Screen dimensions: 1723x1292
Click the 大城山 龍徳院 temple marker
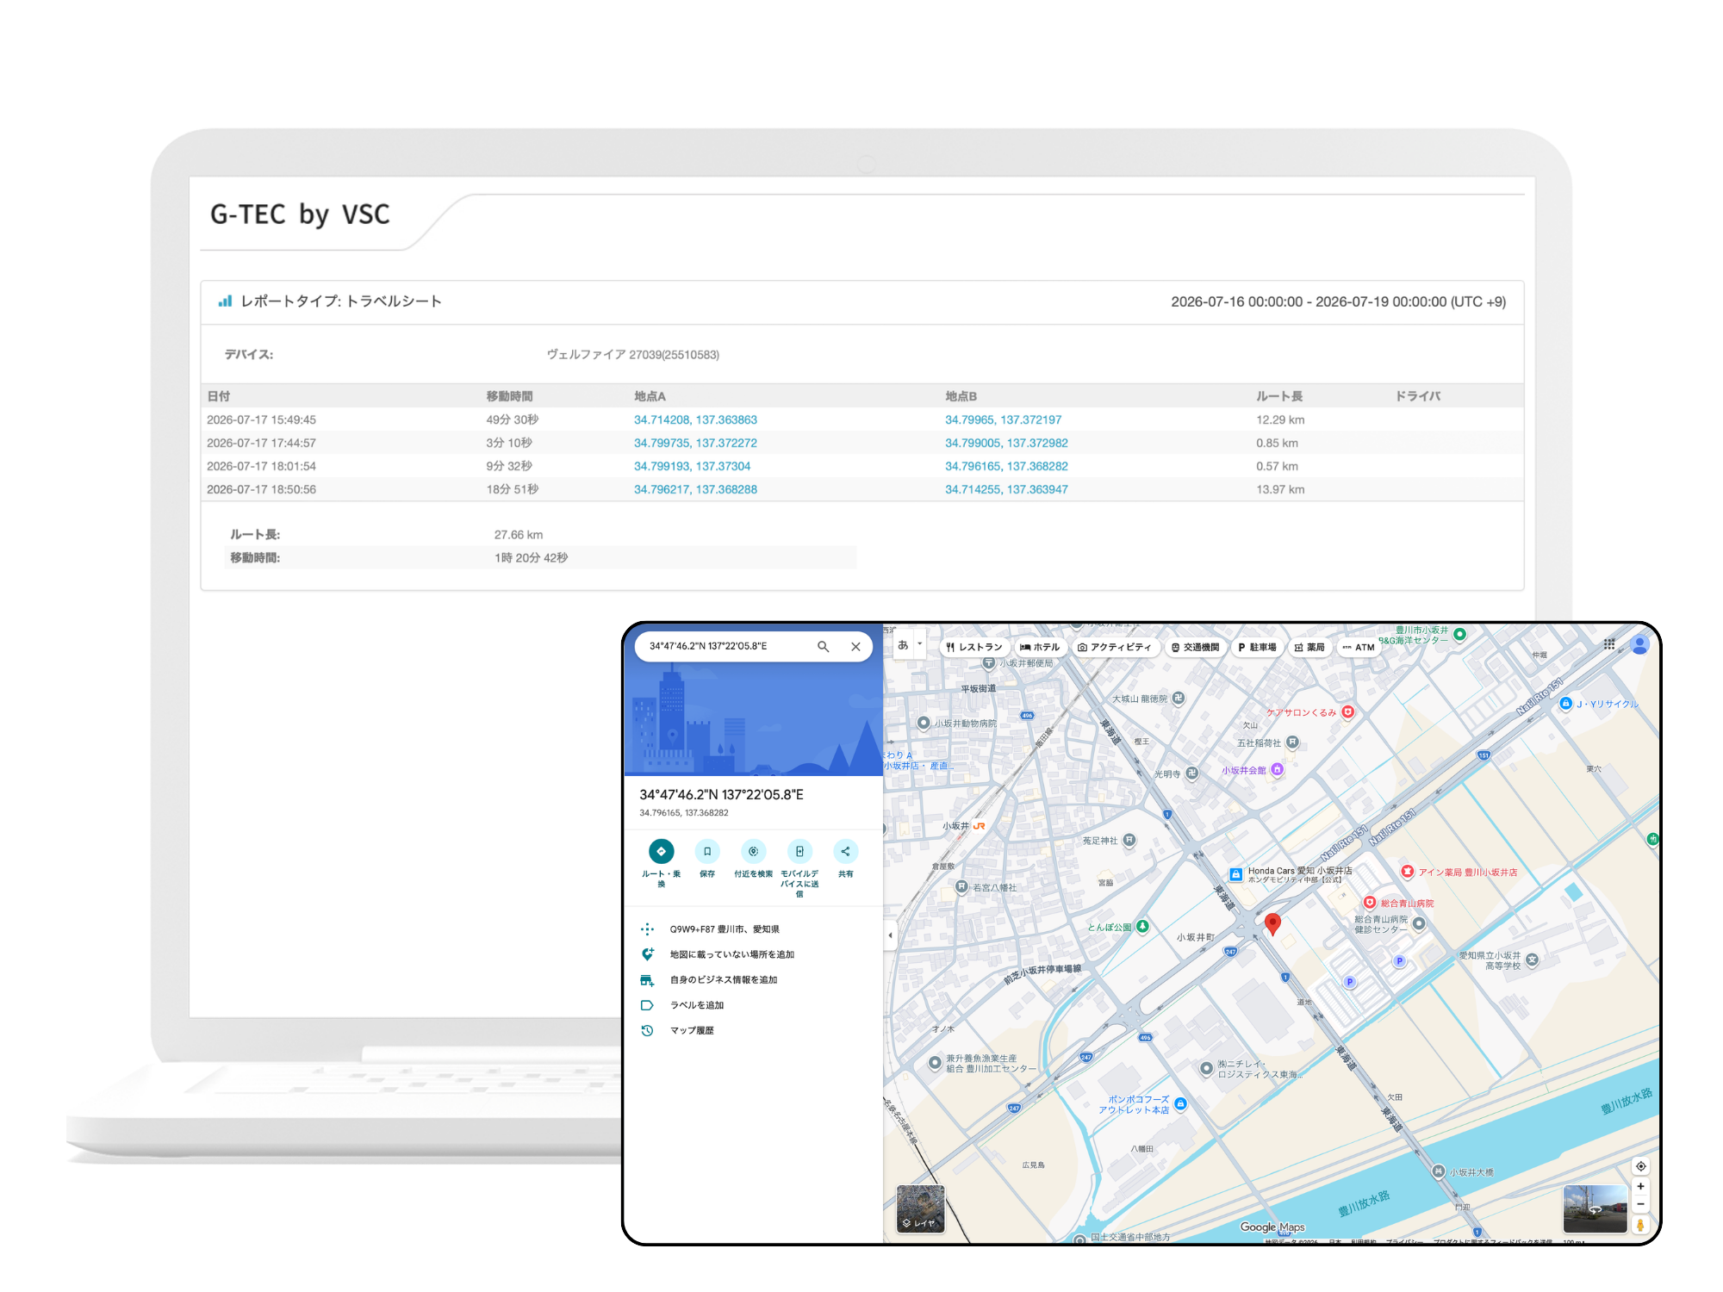point(1179,698)
